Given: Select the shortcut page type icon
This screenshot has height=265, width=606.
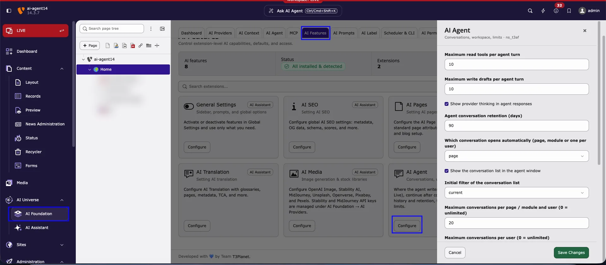Looking at the screenshot, I should (x=124, y=46).
